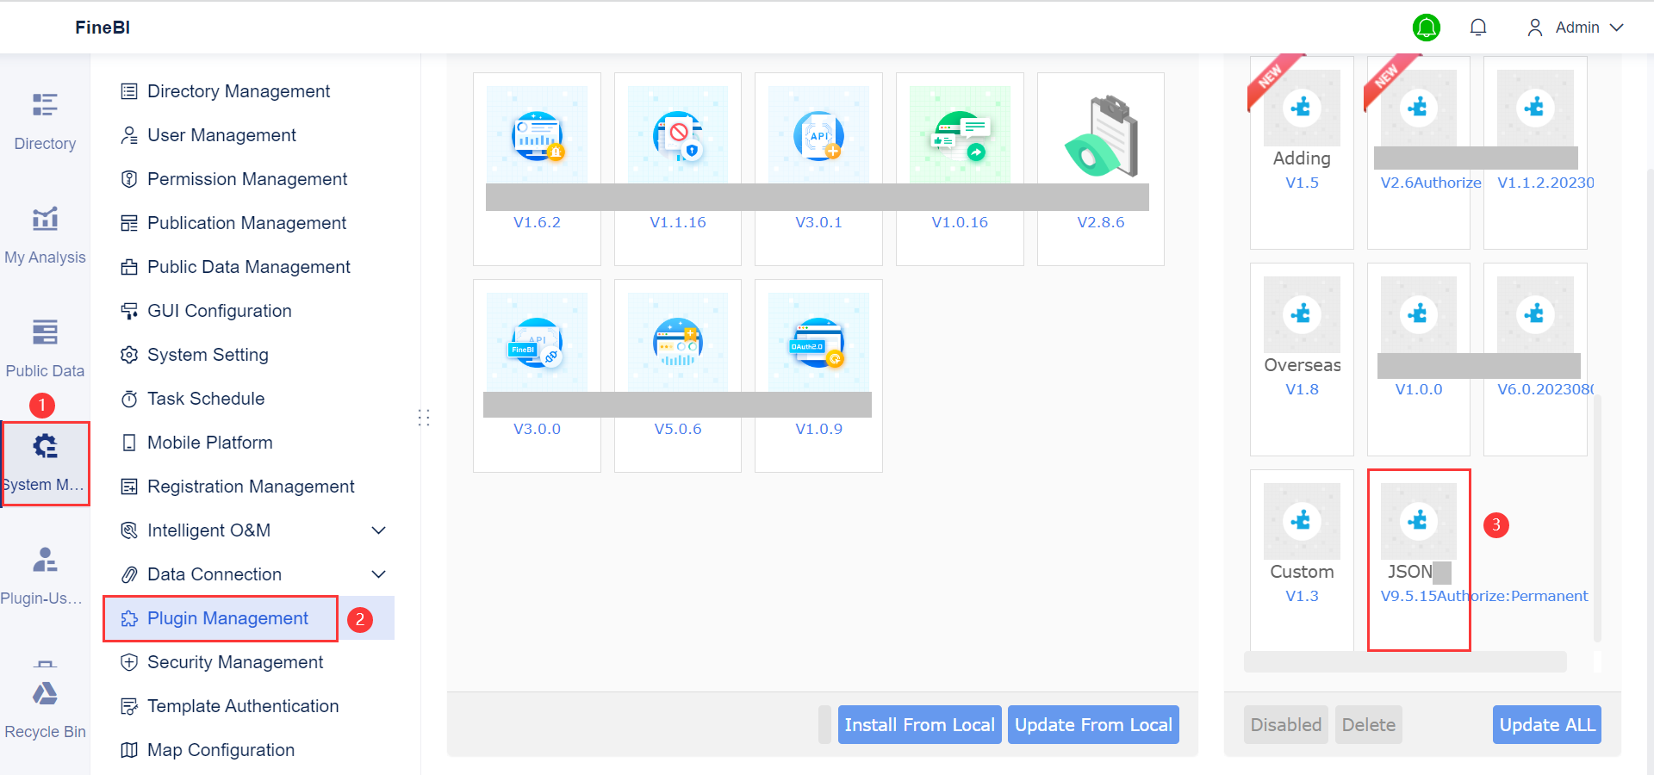Click the System Management gear sidebar icon

[45, 447]
